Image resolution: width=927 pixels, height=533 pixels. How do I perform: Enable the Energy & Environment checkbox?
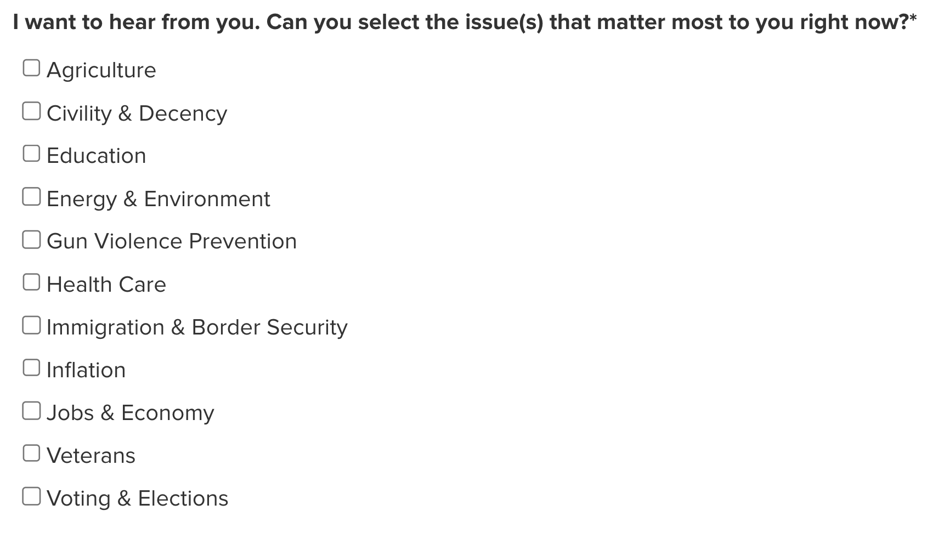(x=31, y=196)
